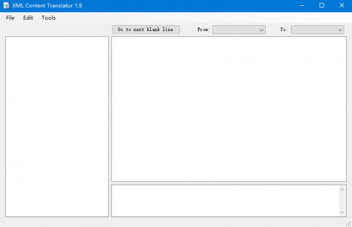Click Go to next blank line button

click(145, 29)
